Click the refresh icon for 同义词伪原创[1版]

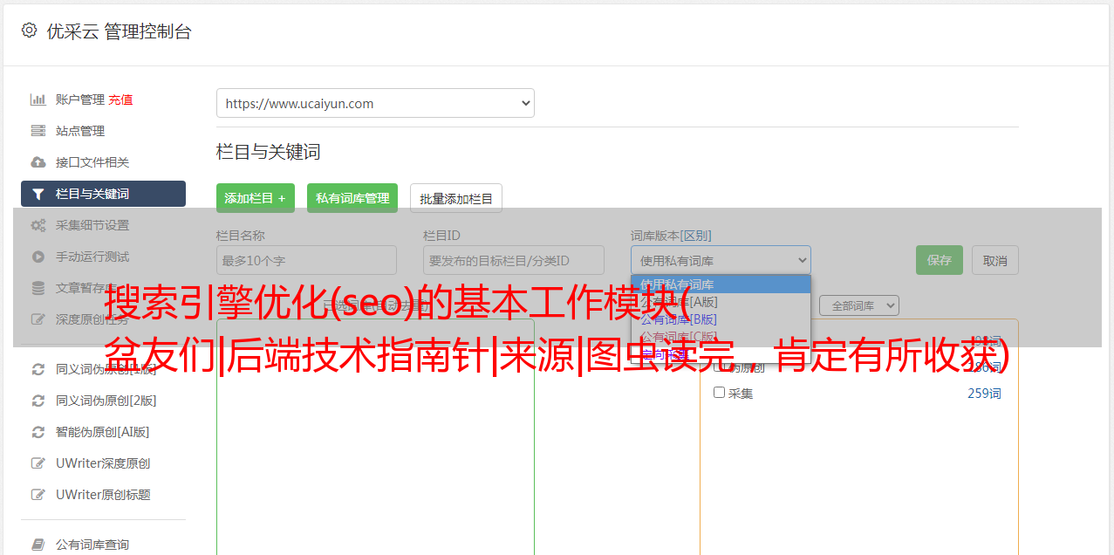[x=38, y=369]
